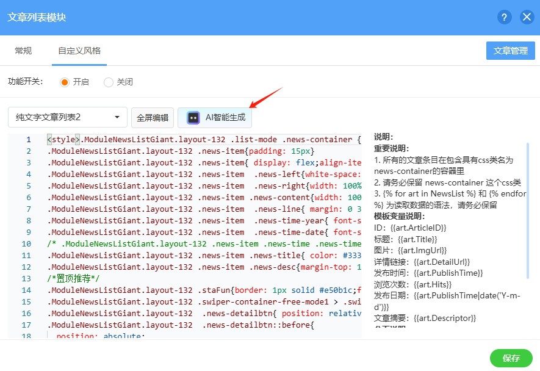Select the 自定义风格 tab

79,51
